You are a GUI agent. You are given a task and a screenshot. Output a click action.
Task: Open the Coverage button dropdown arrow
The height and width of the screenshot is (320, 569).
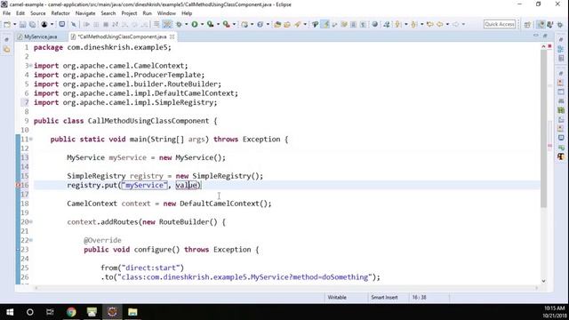[x=218, y=24]
